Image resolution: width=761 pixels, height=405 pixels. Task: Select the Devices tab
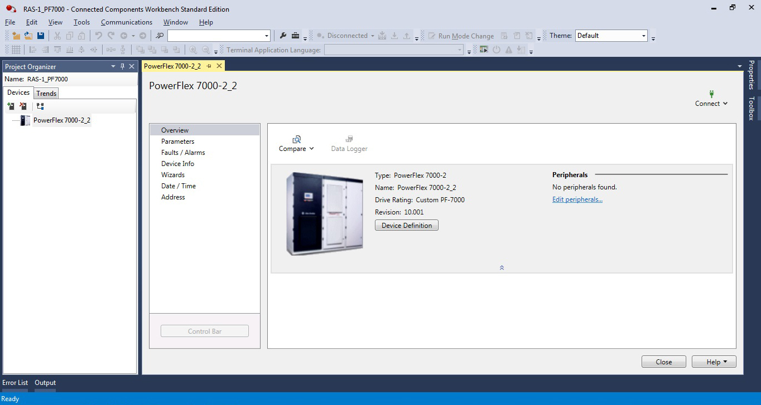pyautogui.click(x=18, y=92)
